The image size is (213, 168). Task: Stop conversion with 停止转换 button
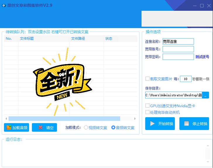tap(194, 124)
